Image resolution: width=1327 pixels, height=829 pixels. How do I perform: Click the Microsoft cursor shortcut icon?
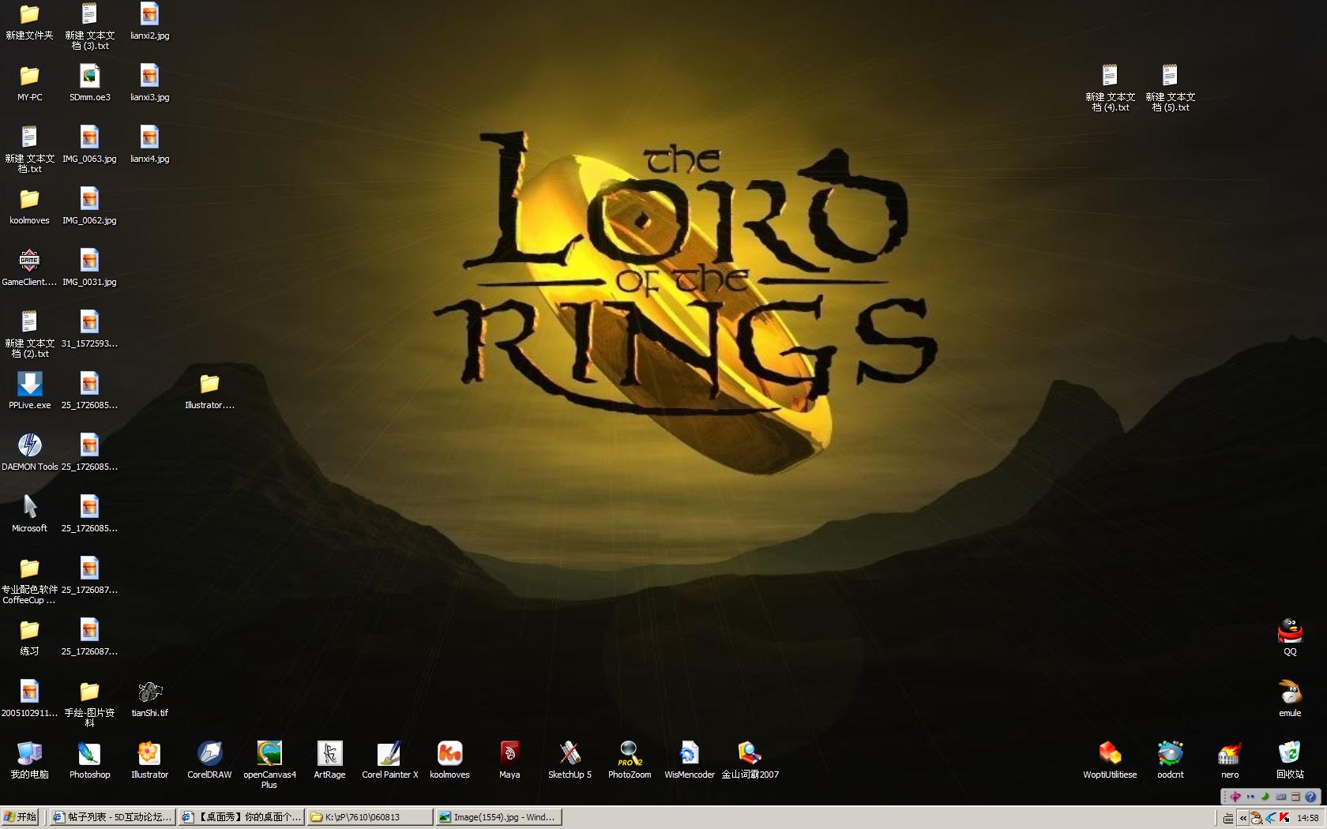pyautogui.click(x=29, y=513)
